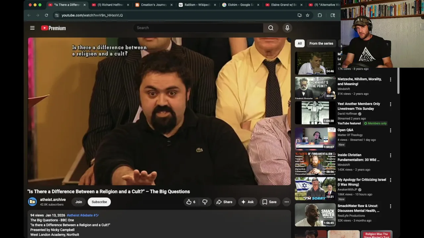Open more actions ellipsis under video

pyautogui.click(x=287, y=202)
